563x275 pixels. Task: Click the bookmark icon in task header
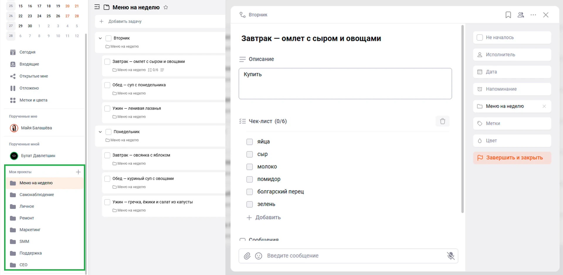(x=508, y=15)
